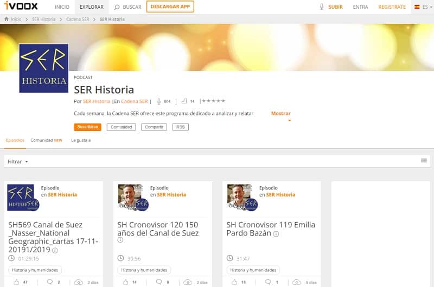434x287 pixels.
Task: Open SER Historia link in Cronovisor 120 card
Action: [x=171, y=195]
